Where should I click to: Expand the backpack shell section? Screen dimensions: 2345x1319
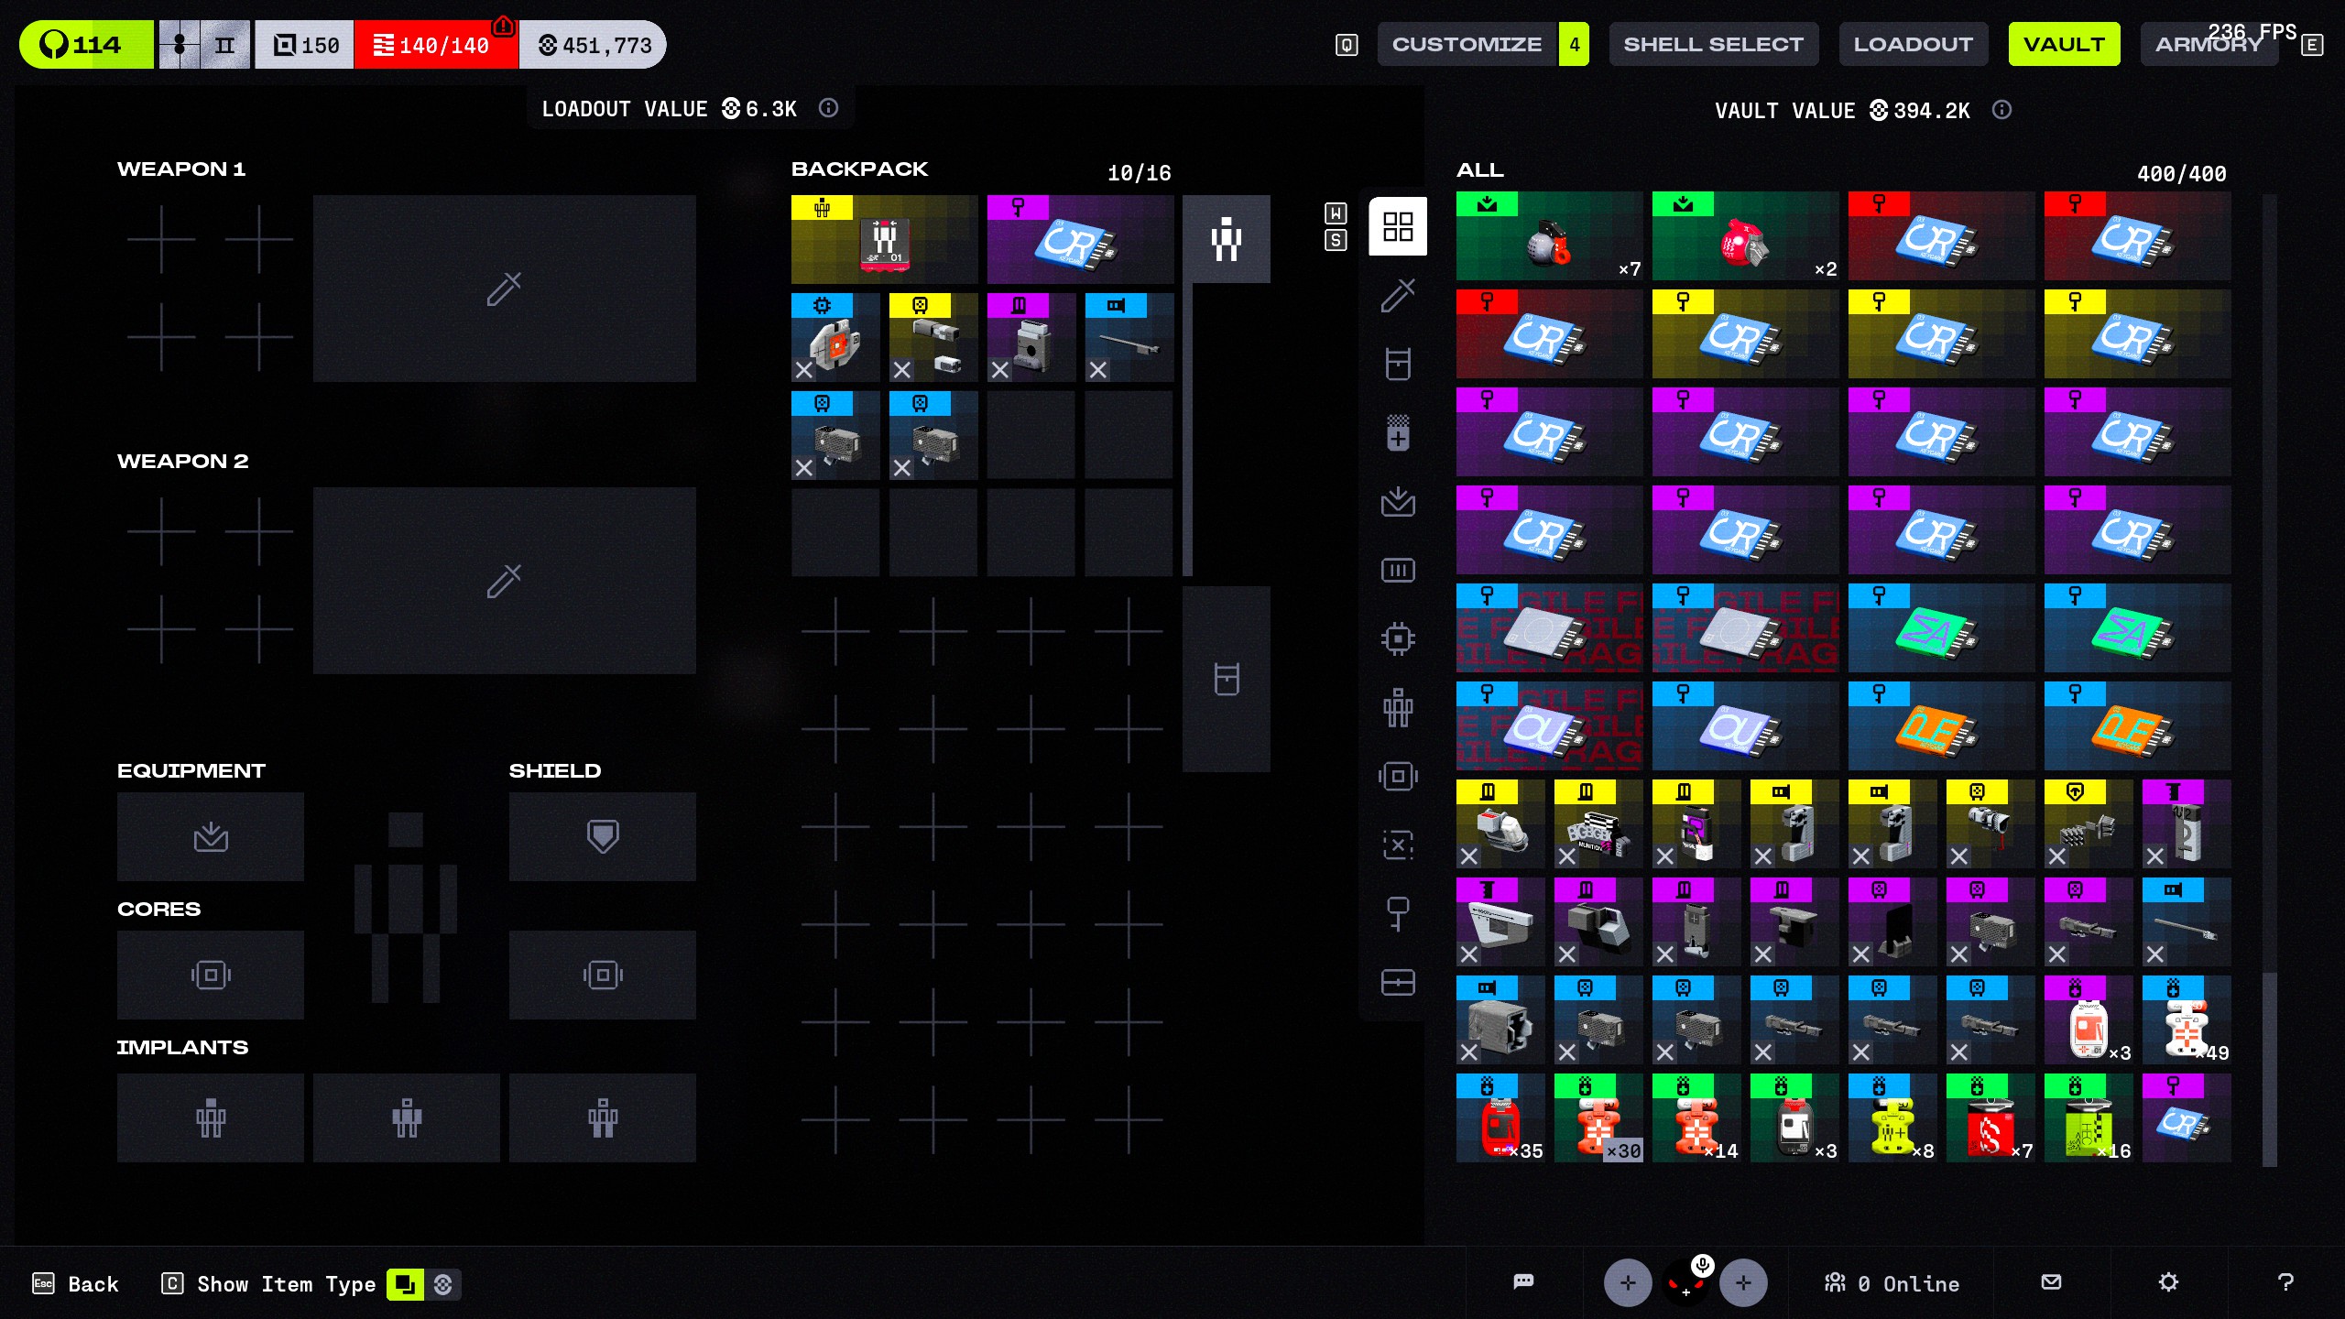(1226, 239)
